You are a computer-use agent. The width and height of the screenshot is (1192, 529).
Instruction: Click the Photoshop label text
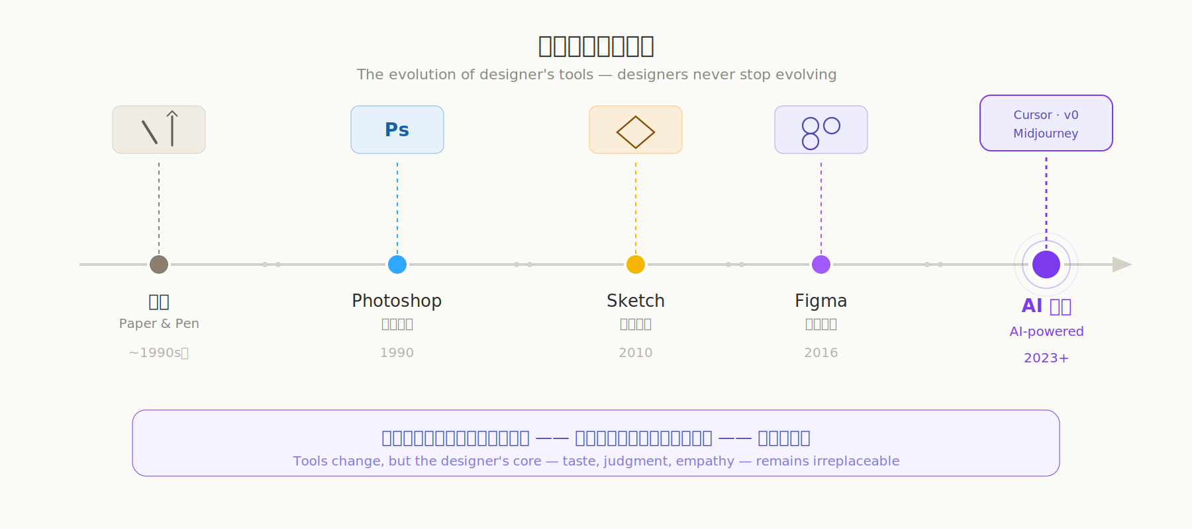click(397, 301)
